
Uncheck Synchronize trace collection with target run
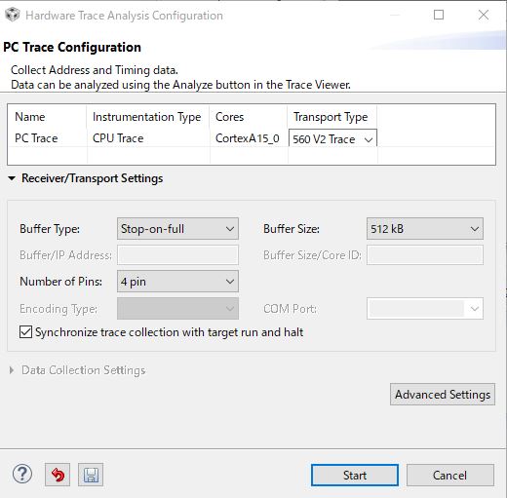click(25, 332)
